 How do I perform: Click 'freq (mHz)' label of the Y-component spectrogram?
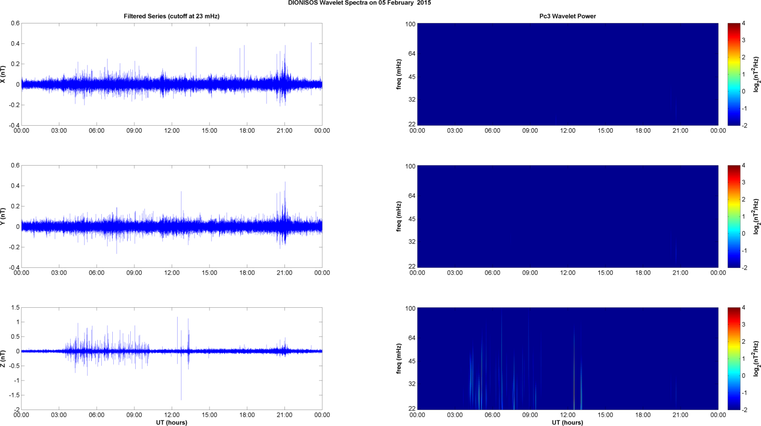point(399,216)
